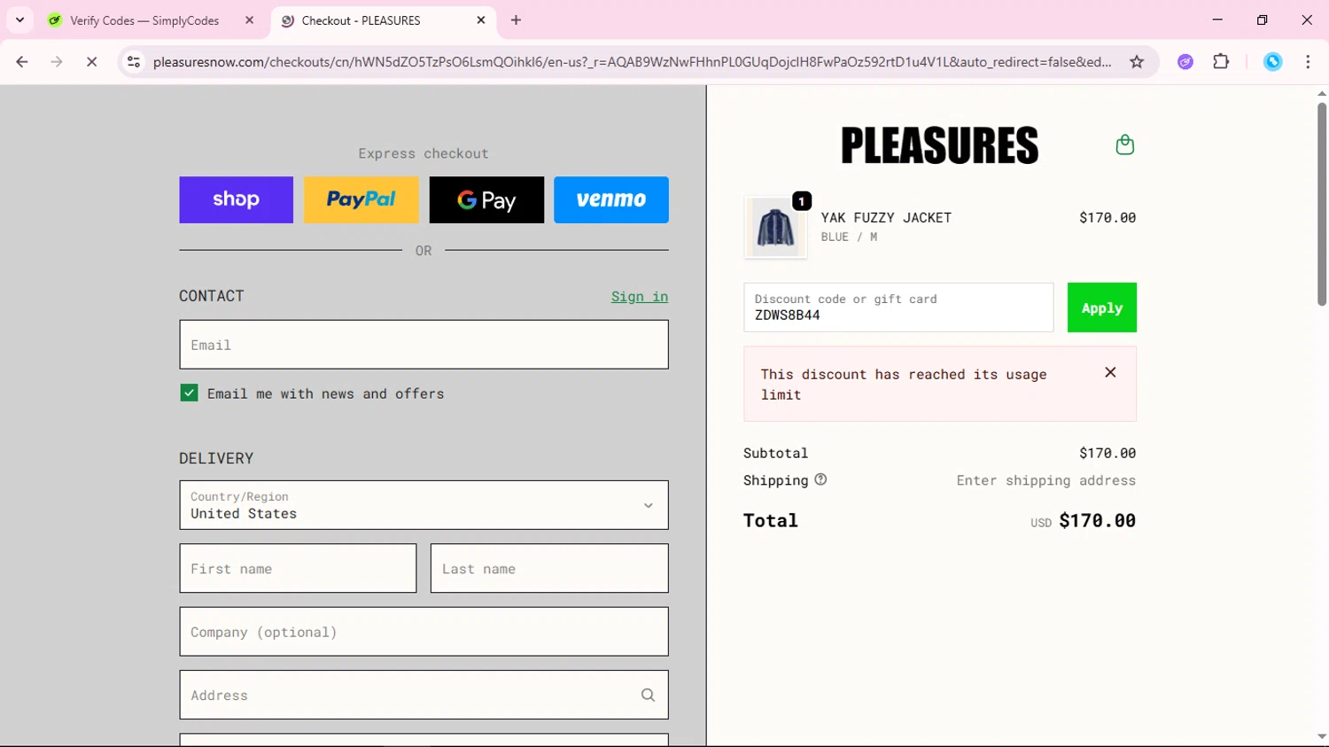Screen dimensions: 1329x747
Task: Pay with Shop Pay express button
Action: pos(236,199)
